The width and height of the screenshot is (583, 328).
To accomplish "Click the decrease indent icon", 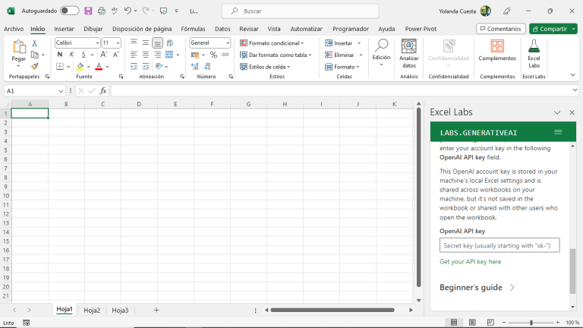I will [x=134, y=67].
